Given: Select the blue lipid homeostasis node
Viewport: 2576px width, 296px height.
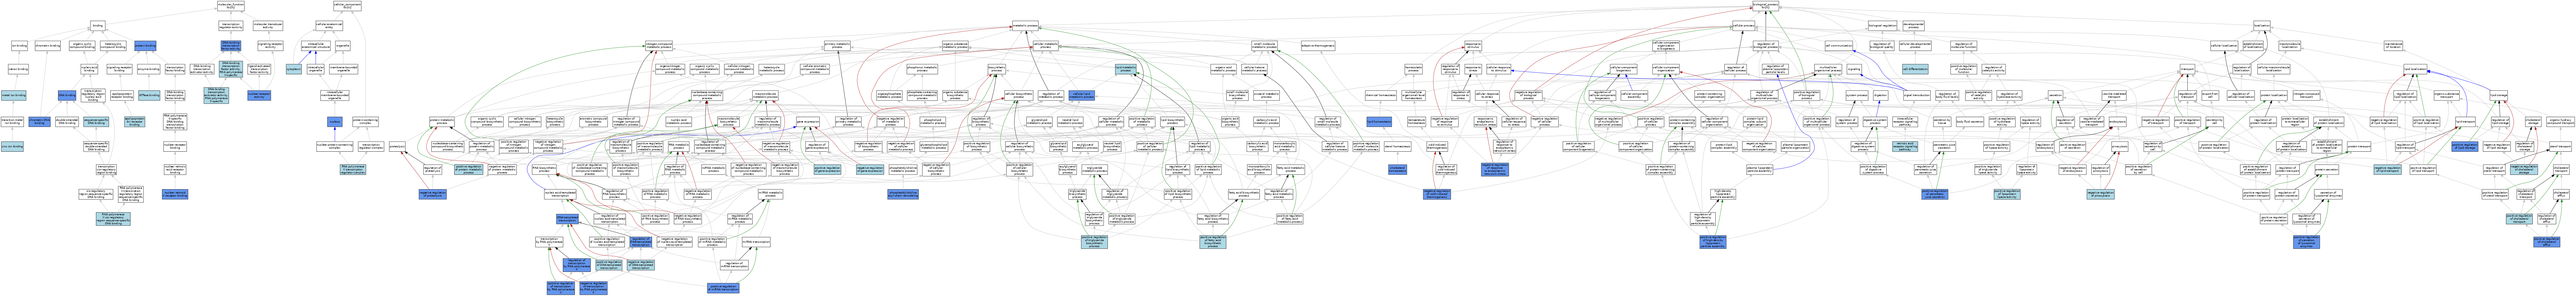Looking at the screenshot, I should coord(1379,122).
